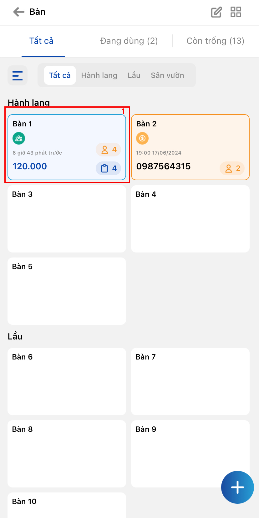Filter tables by Sân vườn area
The image size is (259, 520).
point(167,75)
